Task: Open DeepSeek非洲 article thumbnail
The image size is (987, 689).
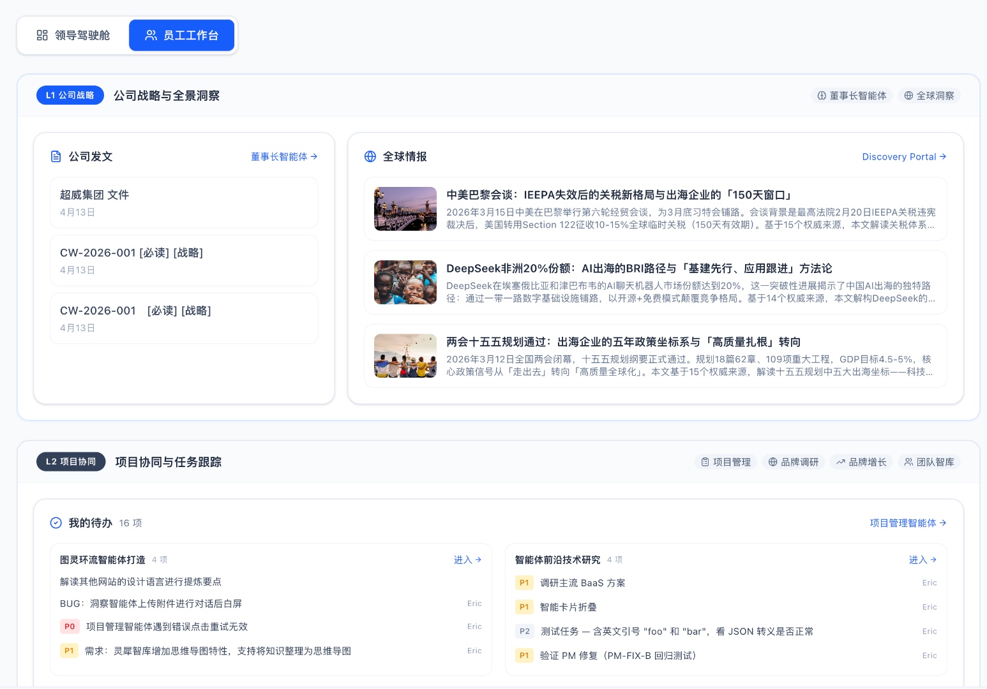Action: [x=405, y=282]
